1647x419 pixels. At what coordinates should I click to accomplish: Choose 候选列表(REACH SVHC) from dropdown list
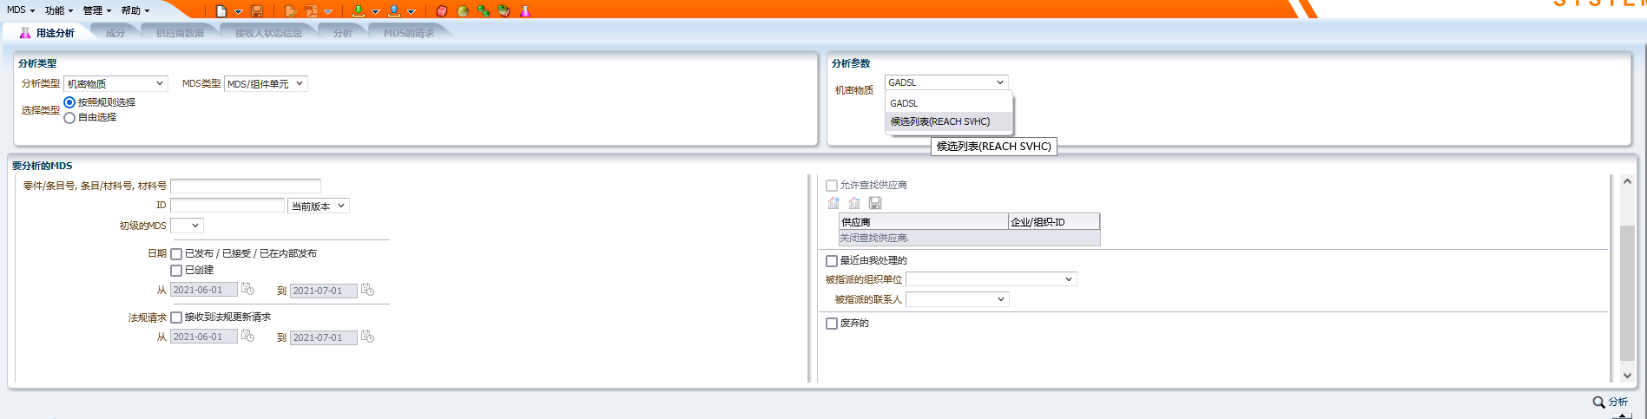click(x=940, y=121)
